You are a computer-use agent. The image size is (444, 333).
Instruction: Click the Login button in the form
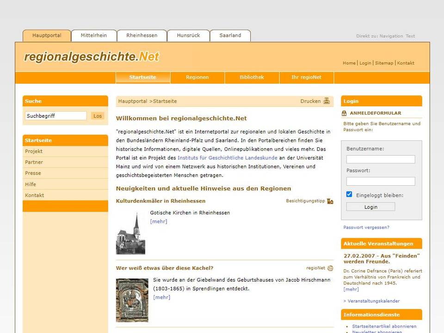tap(370, 207)
